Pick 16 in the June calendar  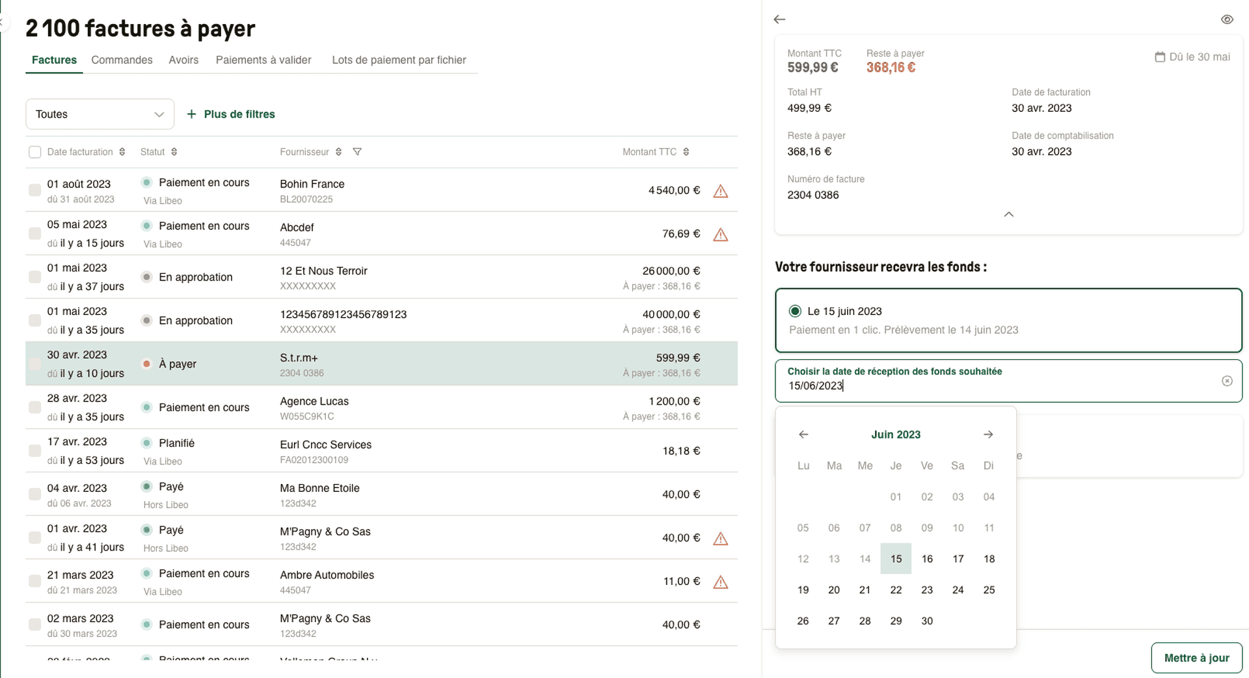(x=927, y=559)
